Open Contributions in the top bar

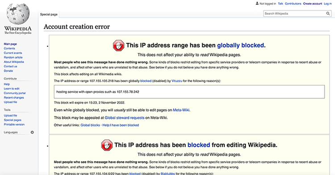click(293, 4)
